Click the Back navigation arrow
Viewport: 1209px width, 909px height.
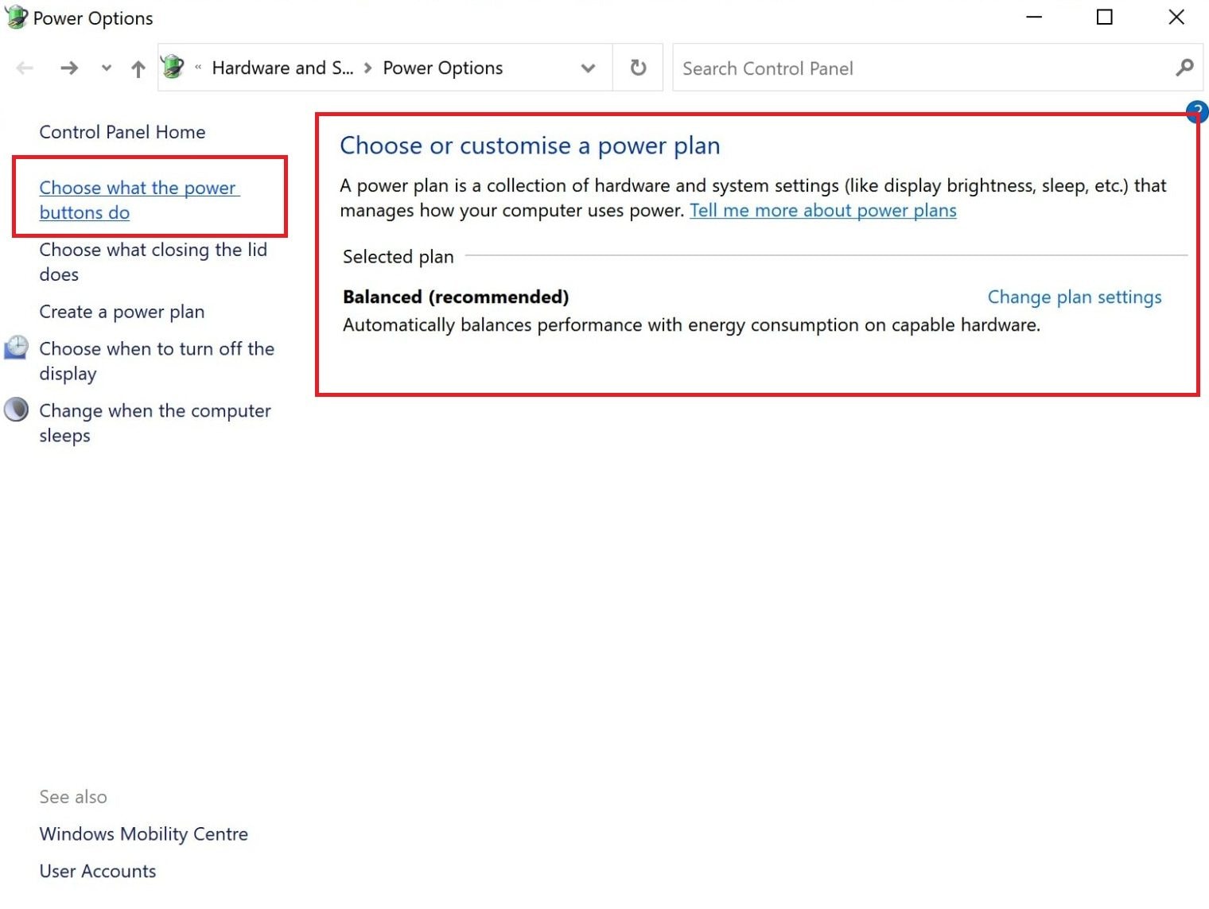[25, 68]
